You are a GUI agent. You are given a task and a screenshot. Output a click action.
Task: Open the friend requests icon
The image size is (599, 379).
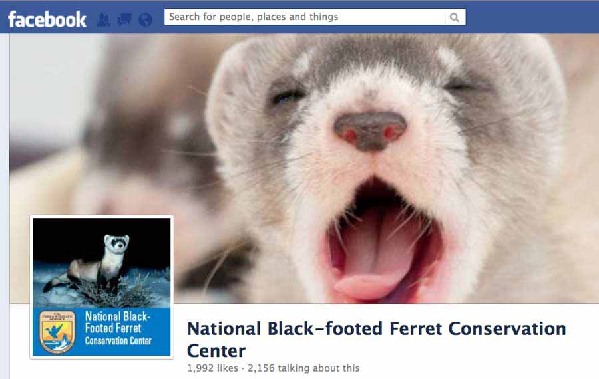pyautogui.click(x=104, y=19)
